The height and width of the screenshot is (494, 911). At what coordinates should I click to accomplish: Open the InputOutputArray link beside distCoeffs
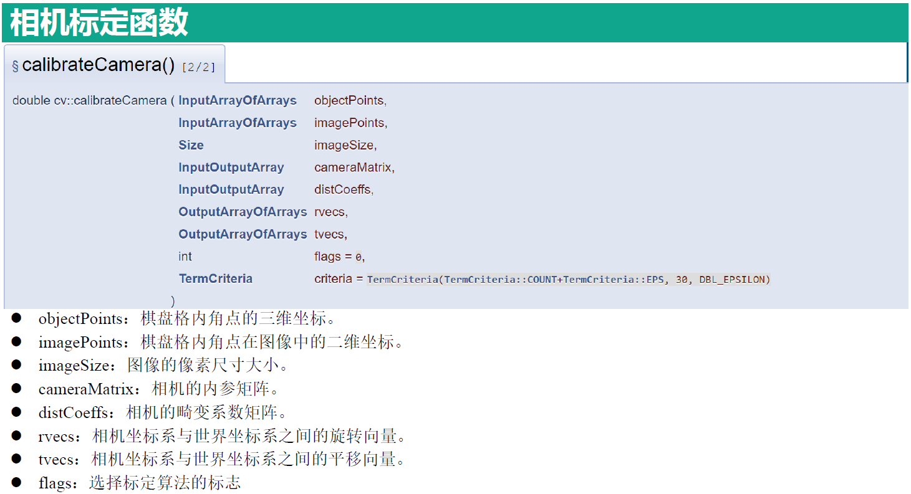pyautogui.click(x=231, y=189)
